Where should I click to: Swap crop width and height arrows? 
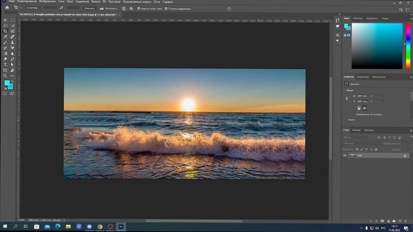point(61,8)
